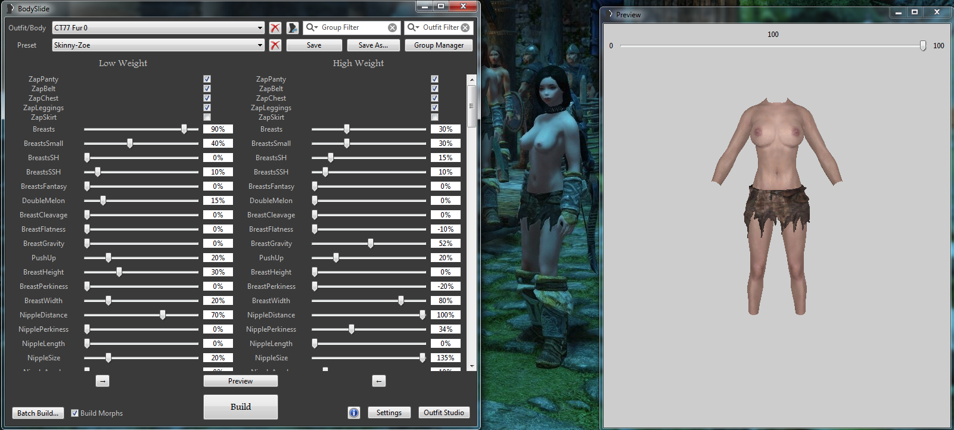Open the Settings dialog
This screenshot has height=430, width=954.
coord(389,413)
